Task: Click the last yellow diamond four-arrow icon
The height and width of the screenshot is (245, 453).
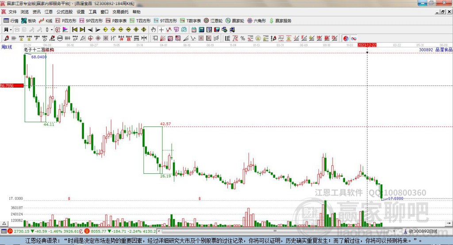Action: [144, 30]
